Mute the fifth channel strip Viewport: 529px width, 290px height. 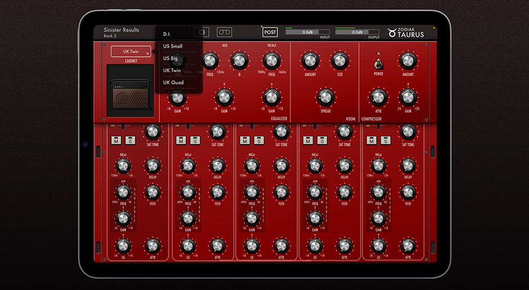[371, 140]
